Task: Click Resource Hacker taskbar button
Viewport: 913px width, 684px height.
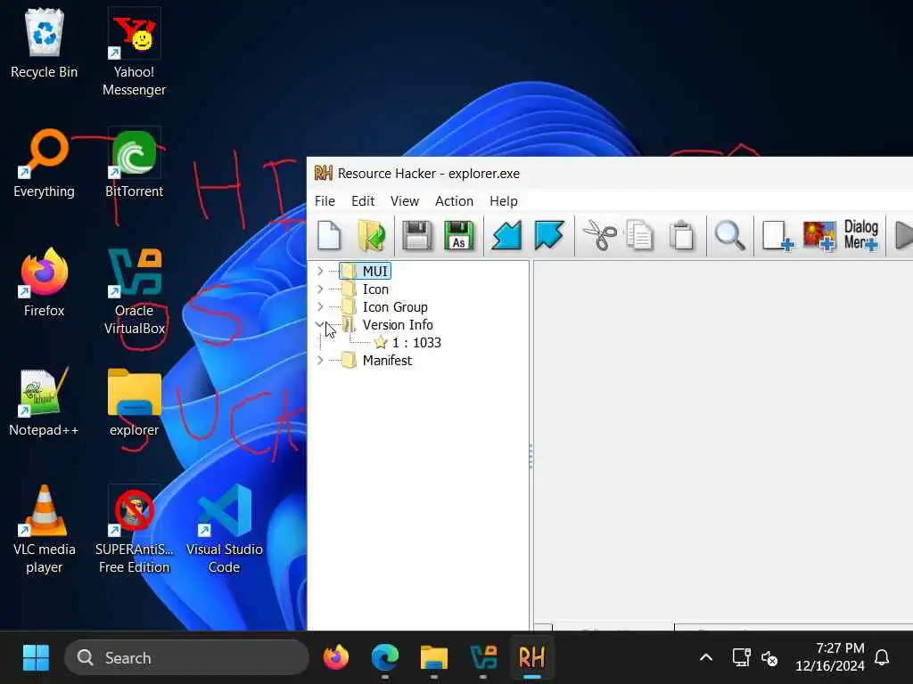Action: tap(532, 658)
